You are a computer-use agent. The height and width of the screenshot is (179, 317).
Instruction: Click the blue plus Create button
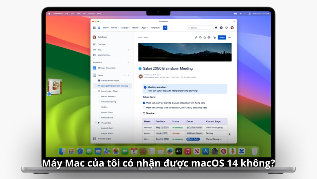(x=165, y=28)
